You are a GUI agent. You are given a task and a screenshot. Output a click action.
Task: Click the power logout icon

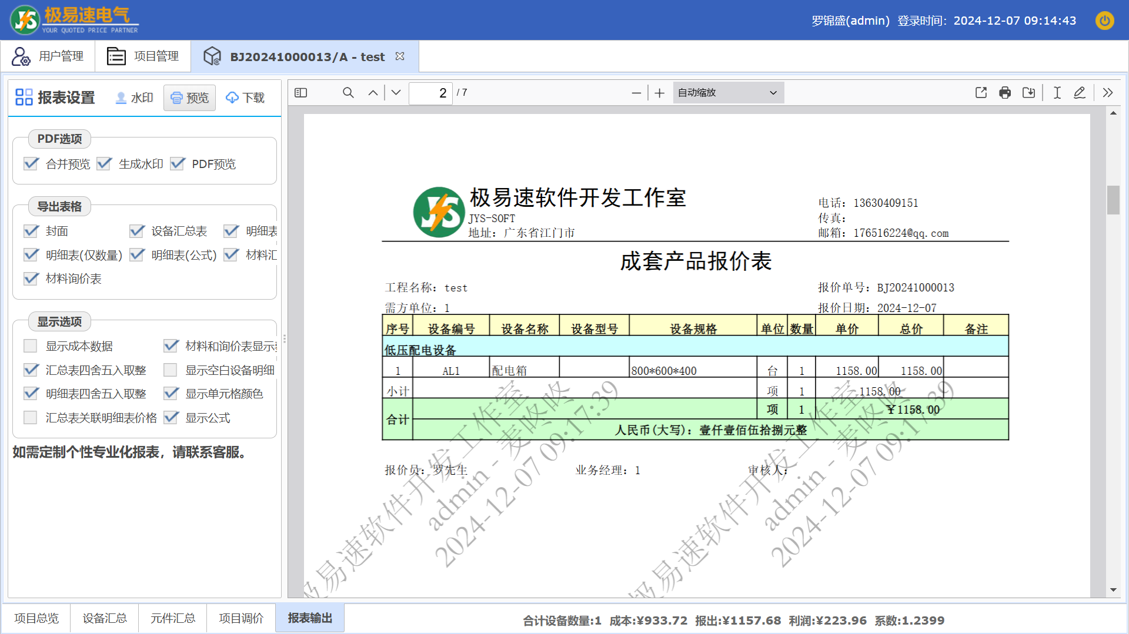point(1105,21)
